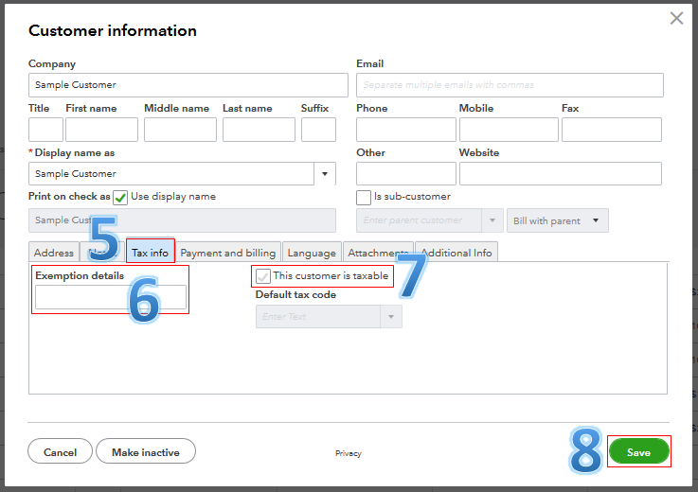
Task: Expand the Bill with parent dropdown
Action: point(557,220)
